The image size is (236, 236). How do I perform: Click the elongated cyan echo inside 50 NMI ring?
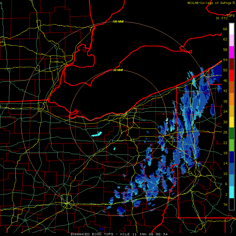[x=97, y=134]
